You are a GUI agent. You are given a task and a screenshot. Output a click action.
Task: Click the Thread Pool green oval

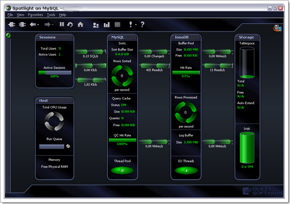[x=122, y=170]
